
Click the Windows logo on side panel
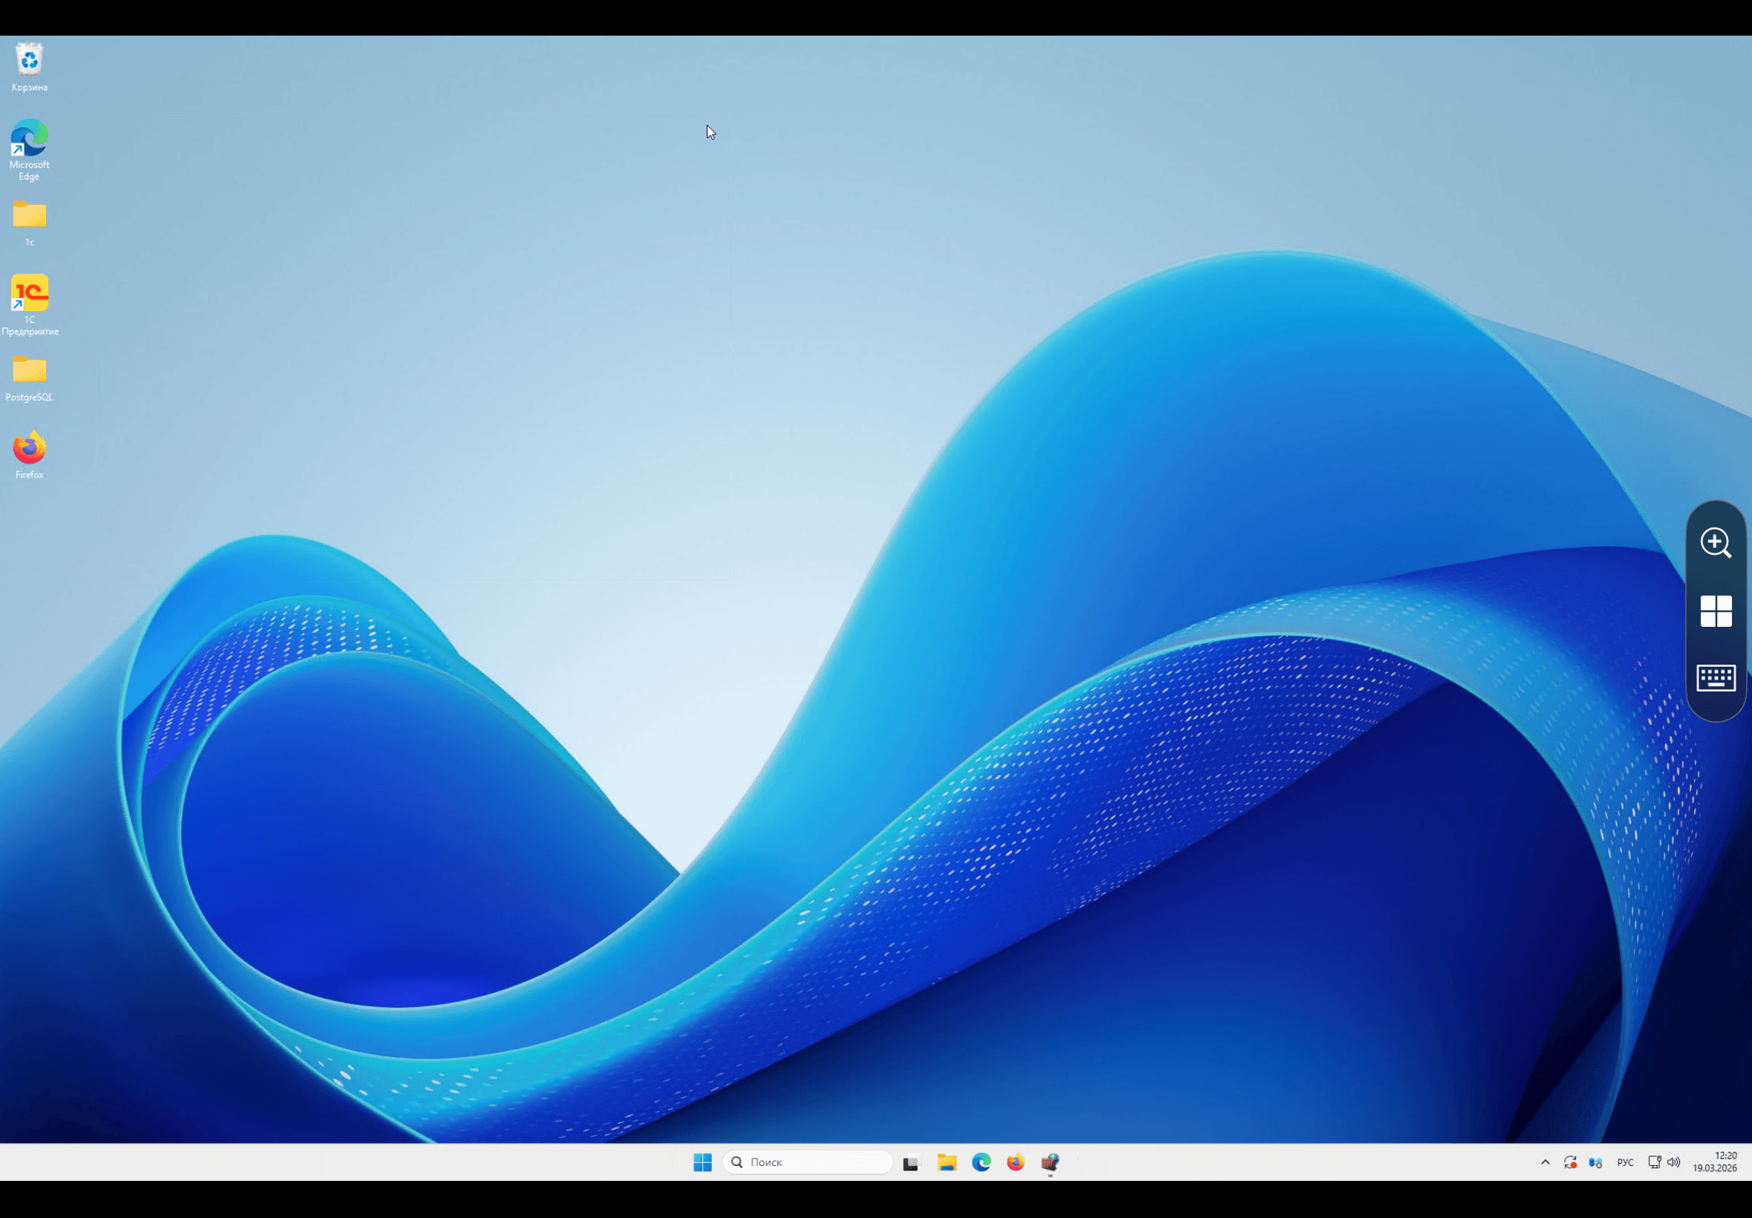(1716, 611)
